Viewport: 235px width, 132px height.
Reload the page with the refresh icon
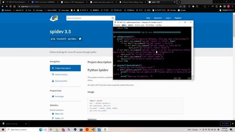(x=10, y=7)
